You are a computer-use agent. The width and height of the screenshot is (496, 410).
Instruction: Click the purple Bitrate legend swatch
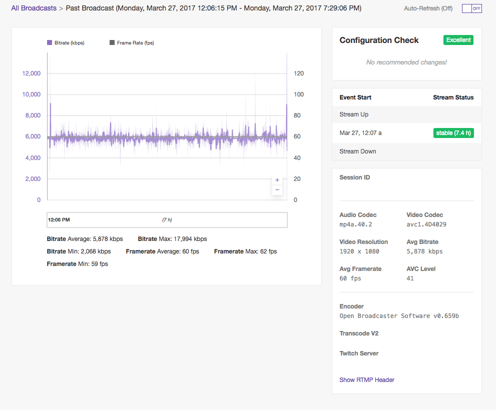(49, 42)
